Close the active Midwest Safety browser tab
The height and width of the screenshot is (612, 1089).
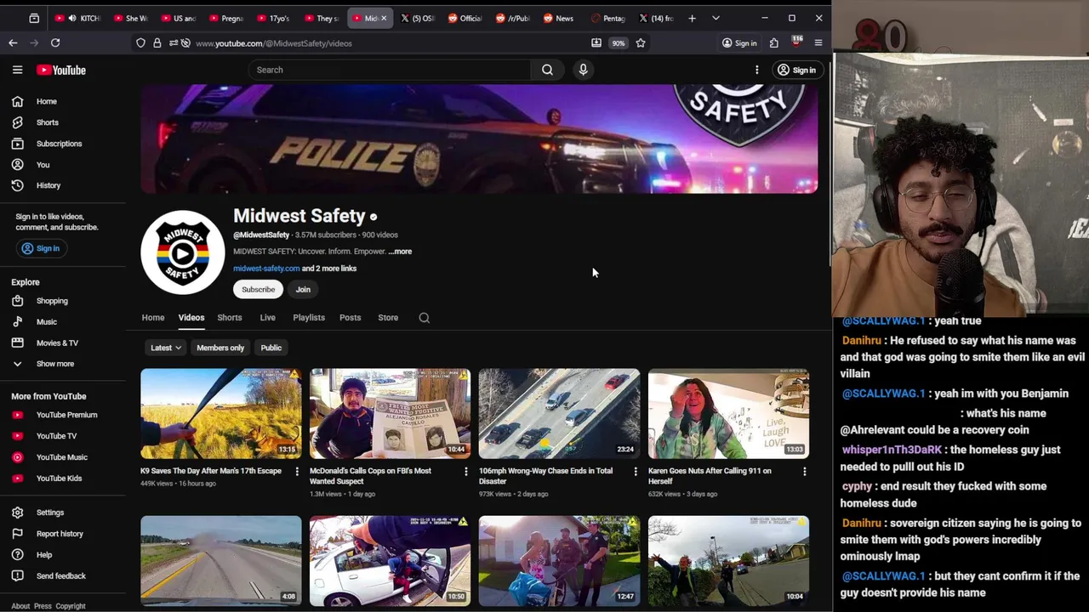[x=384, y=18]
